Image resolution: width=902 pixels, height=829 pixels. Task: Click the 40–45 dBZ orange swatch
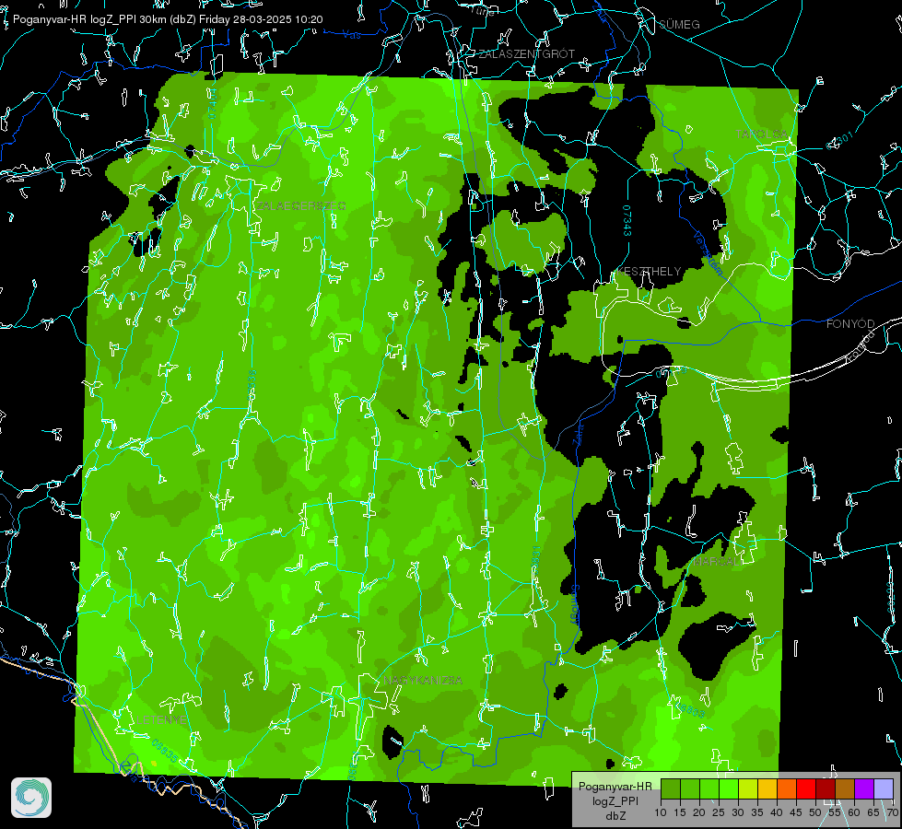tap(787, 788)
